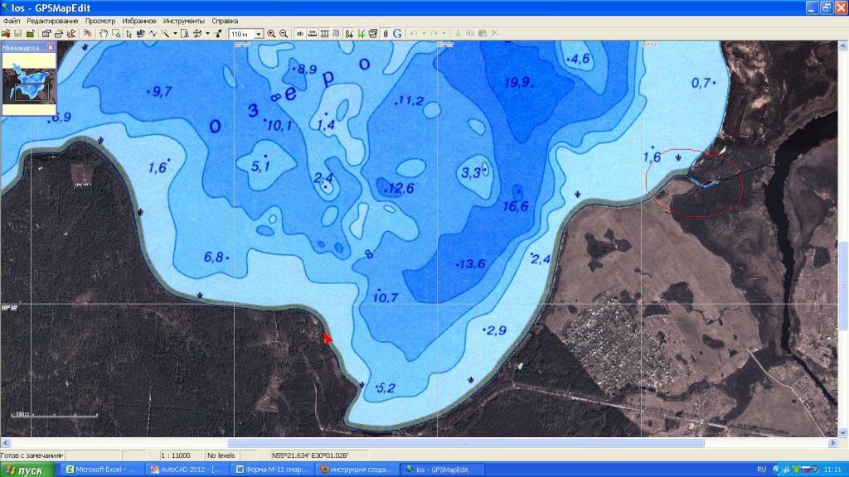Click the zoom out magnifier icon
Image resolution: width=849 pixels, height=477 pixels.
coord(284,34)
